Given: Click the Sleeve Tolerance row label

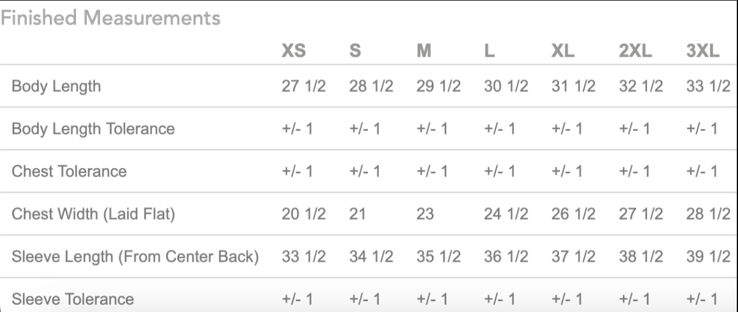Looking at the screenshot, I should click(73, 299).
